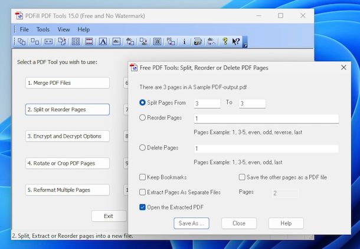360x249 pixels.
Task: Open the Tools menu
Action: 43,29
